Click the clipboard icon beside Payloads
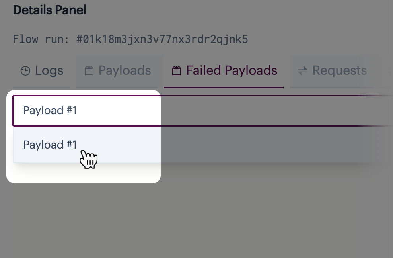 coord(89,71)
